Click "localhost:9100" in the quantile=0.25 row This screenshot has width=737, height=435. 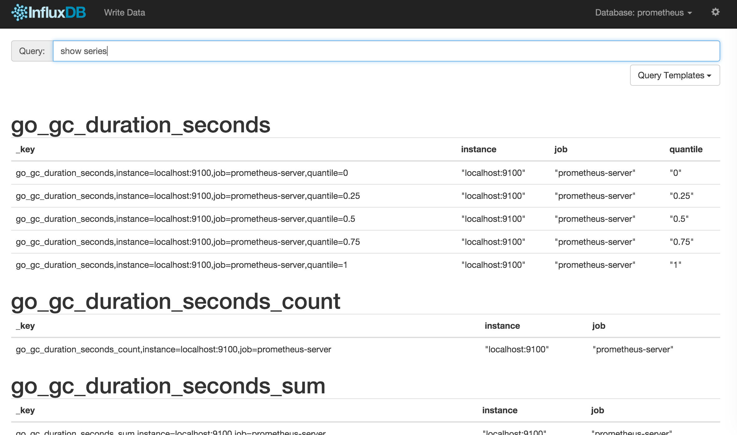coord(493,196)
